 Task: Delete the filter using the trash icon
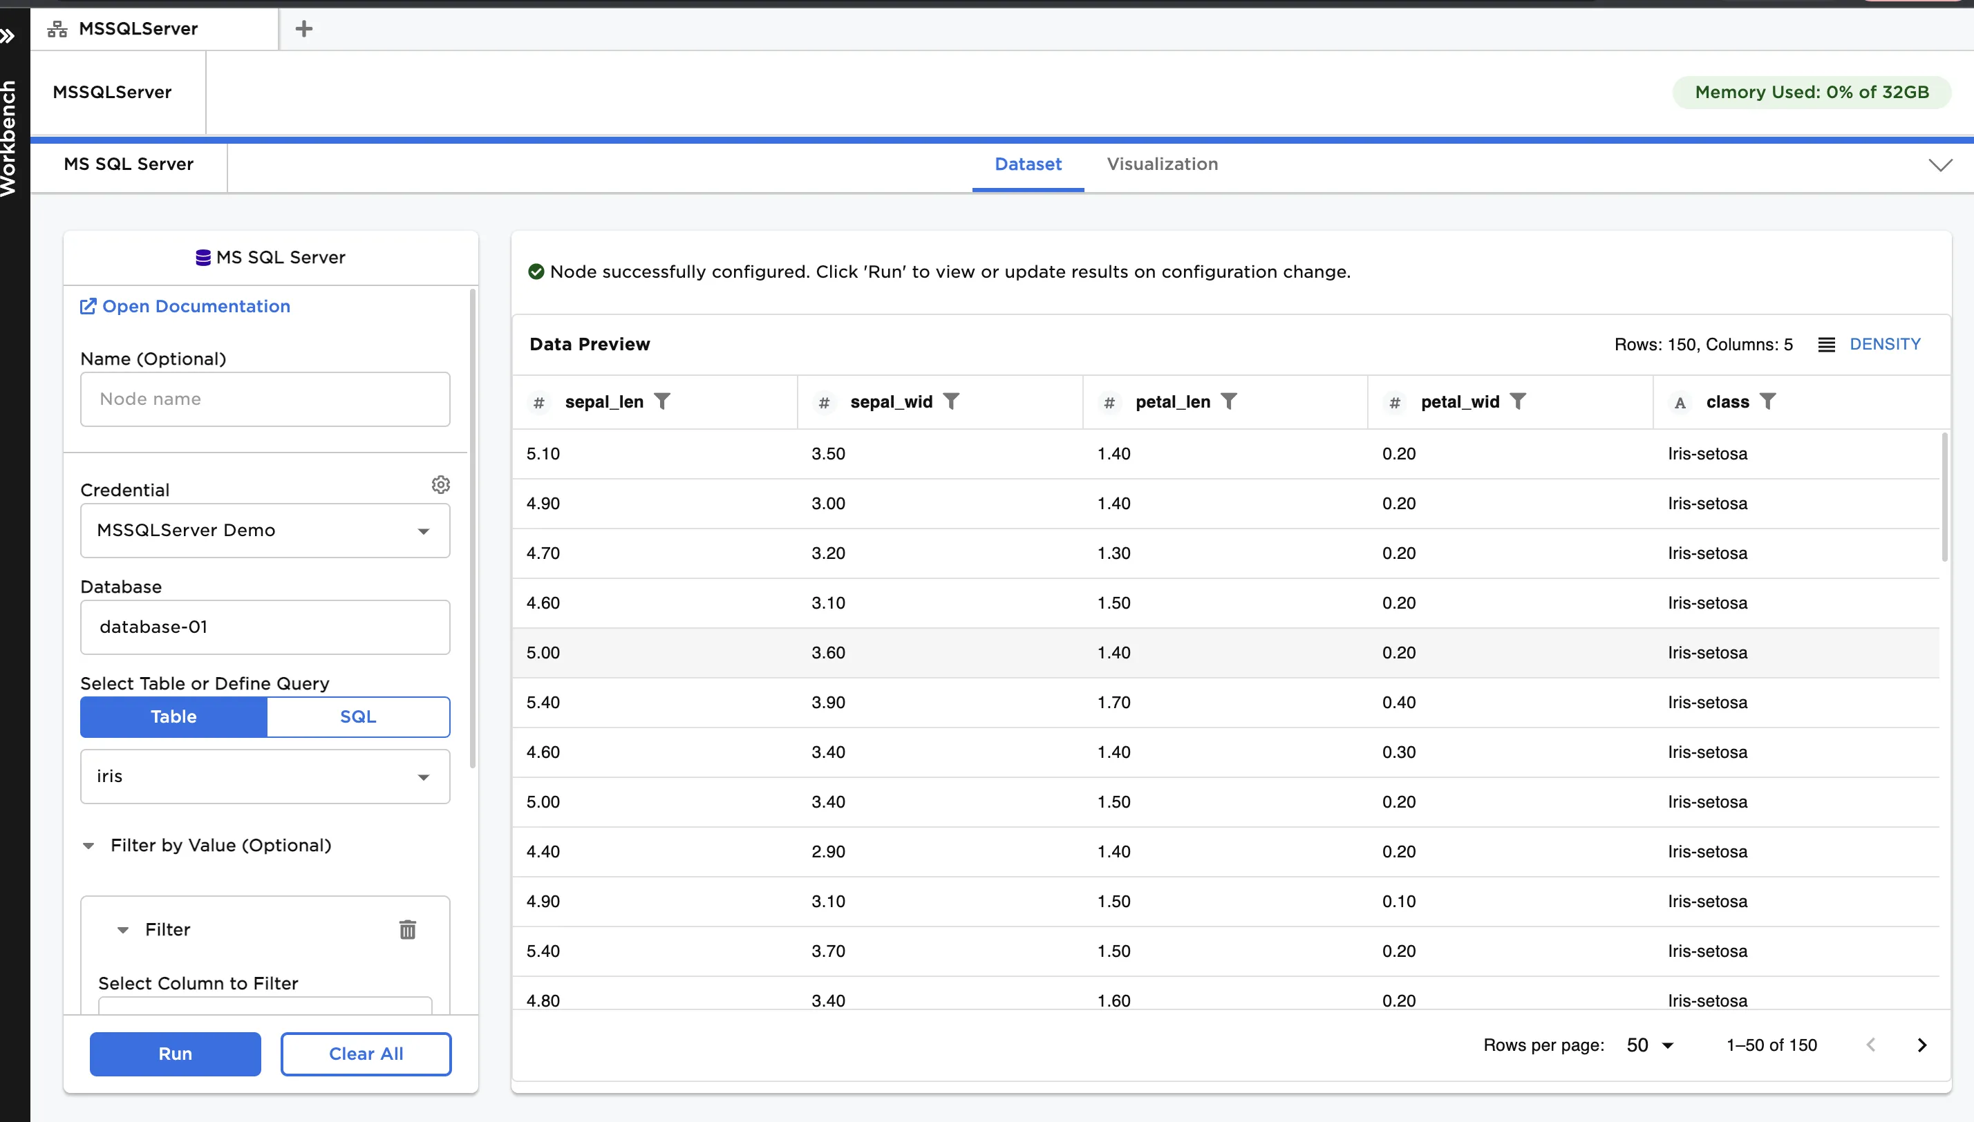[408, 929]
